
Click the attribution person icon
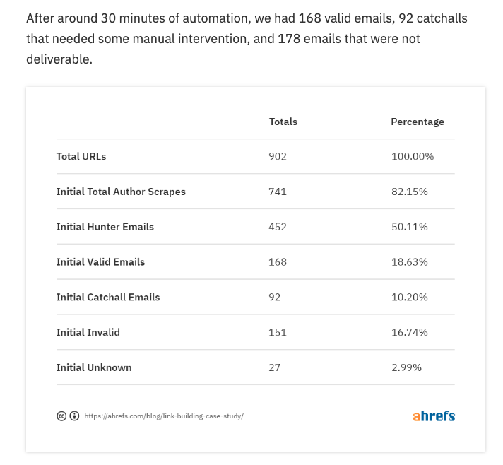click(x=74, y=416)
